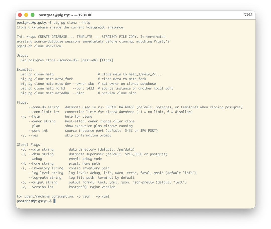Image resolution: width=271 pixels, height=229 pixels.
Task: Click the "--conn-limit int" flag
Action: tap(44, 112)
